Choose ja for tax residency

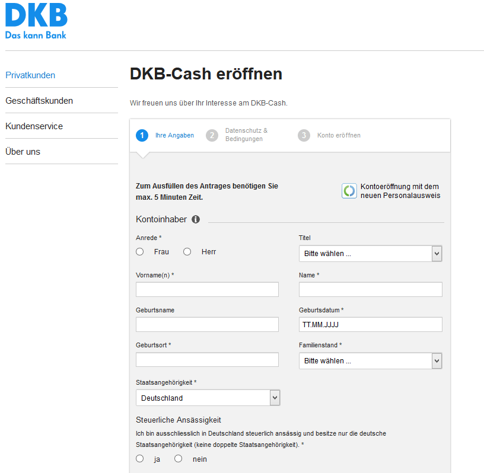tap(140, 459)
